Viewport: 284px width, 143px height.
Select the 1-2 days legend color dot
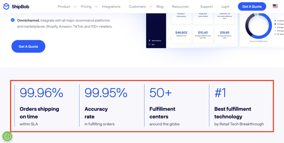point(275,21)
